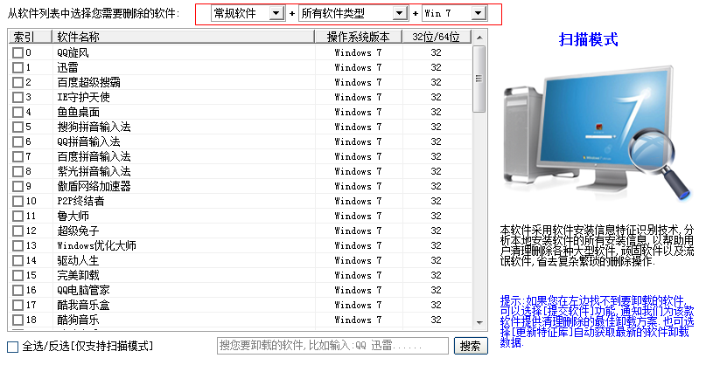Click the list scrollbar down arrow

[479, 322]
